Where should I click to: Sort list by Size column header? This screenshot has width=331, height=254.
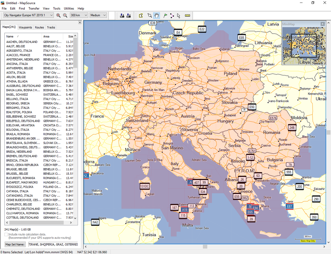[68, 37]
